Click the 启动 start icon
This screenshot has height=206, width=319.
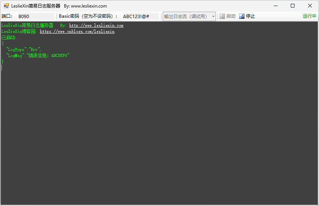click(222, 16)
